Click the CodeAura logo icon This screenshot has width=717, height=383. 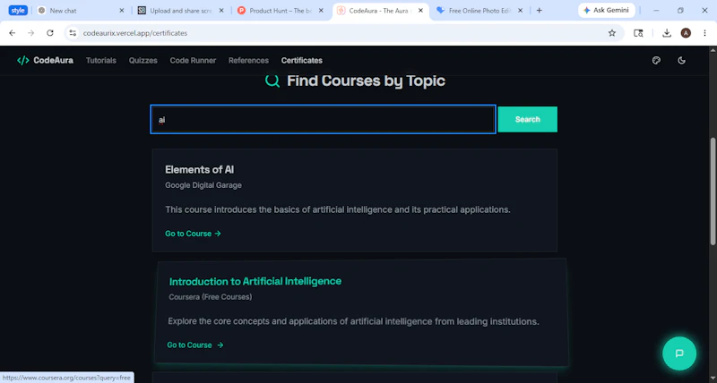coord(23,60)
